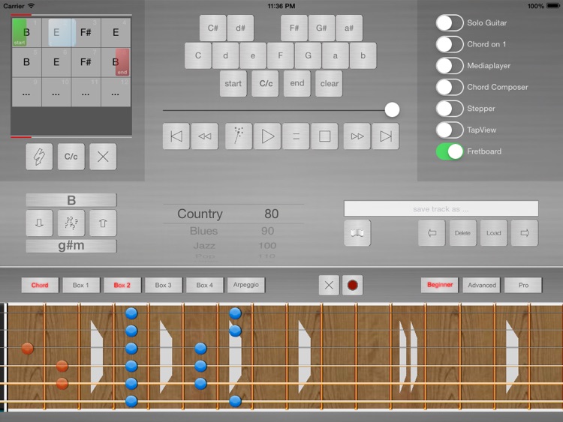Click the X button below the chord grid

click(103, 157)
